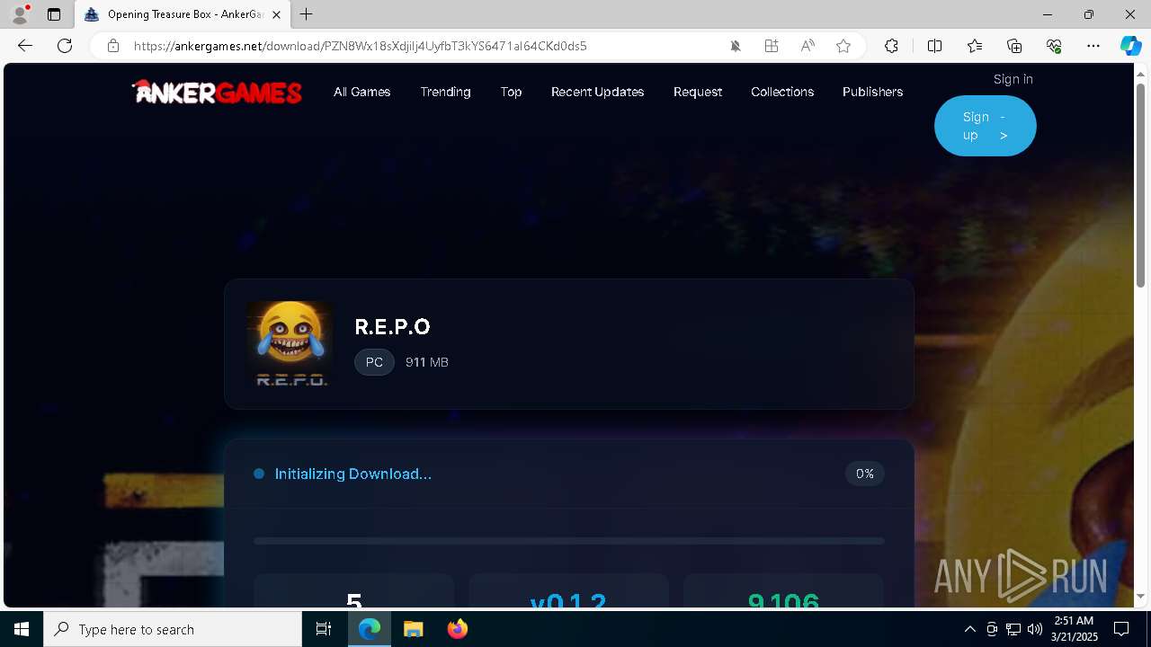Click the R.E.P.O game thumbnail
The height and width of the screenshot is (647, 1151).
pos(290,344)
